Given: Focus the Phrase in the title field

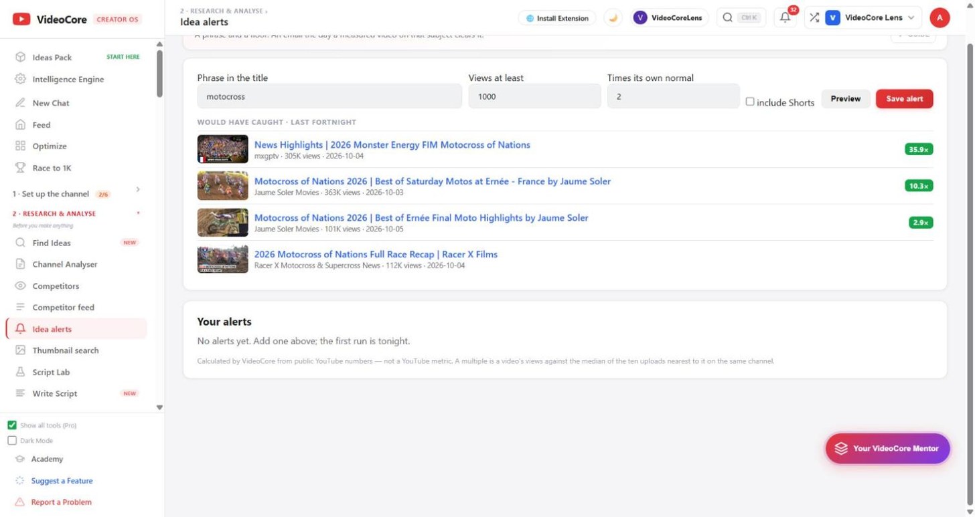Looking at the screenshot, I should (329, 96).
